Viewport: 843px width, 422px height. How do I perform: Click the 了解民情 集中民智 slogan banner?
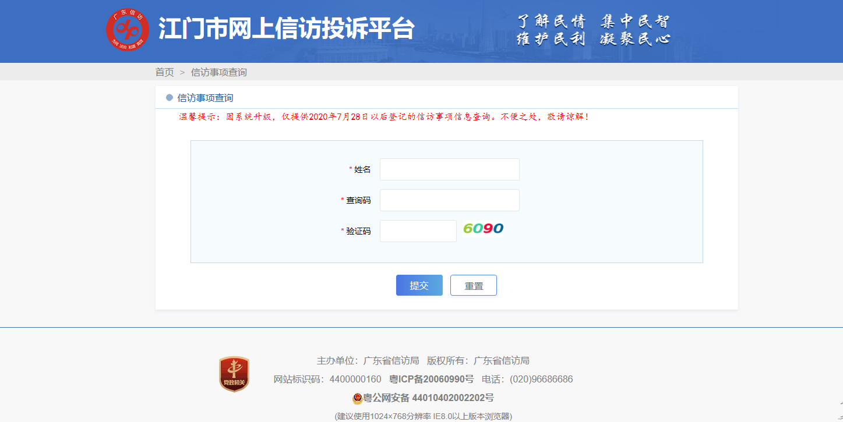pyautogui.click(x=593, y=30)
